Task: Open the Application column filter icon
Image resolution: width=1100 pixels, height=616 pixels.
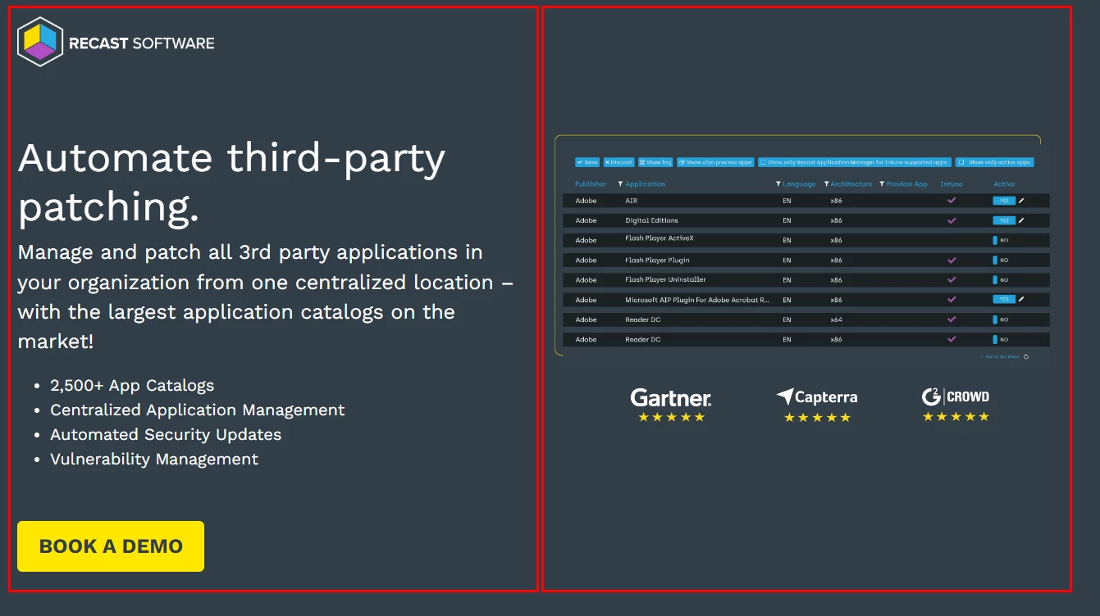Action: (x=620, y=184)
